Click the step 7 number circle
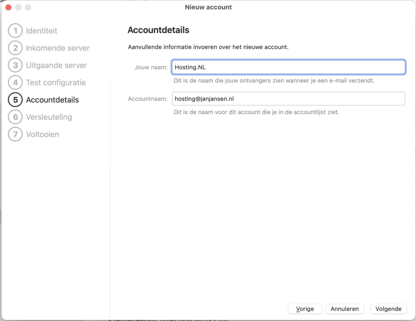Screen dimensions: 416x321 pos(15,134)
